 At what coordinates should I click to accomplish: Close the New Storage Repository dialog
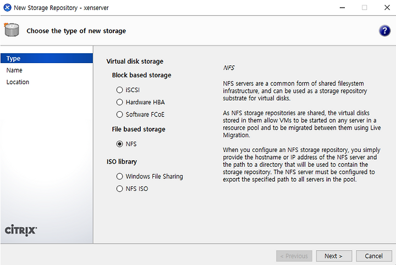point(387,8)
